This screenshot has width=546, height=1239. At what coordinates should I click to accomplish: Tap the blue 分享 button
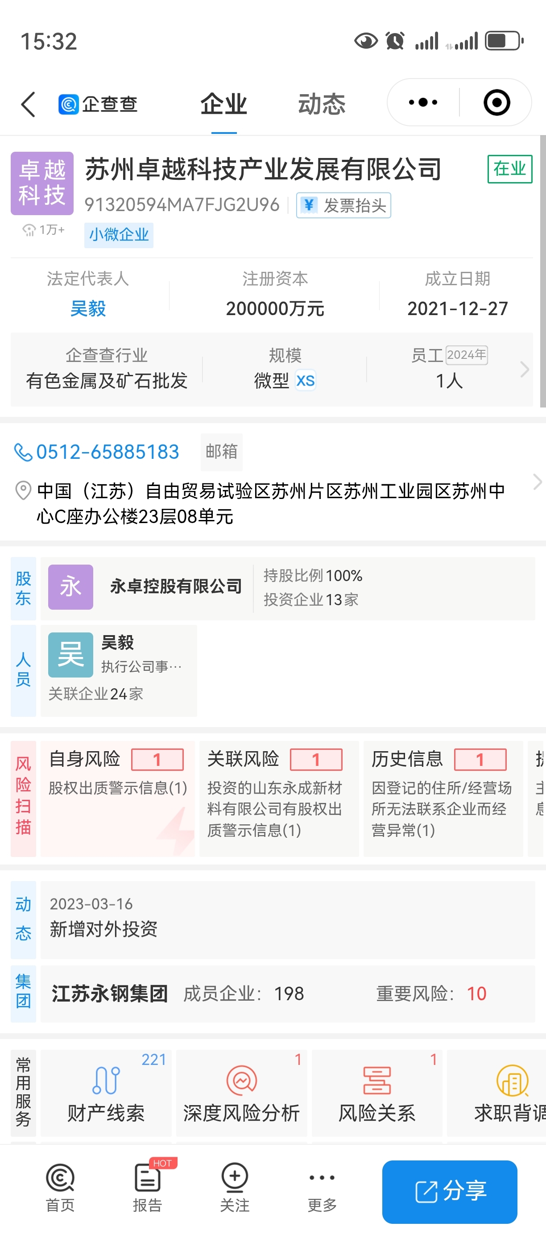pos(449,1191)
